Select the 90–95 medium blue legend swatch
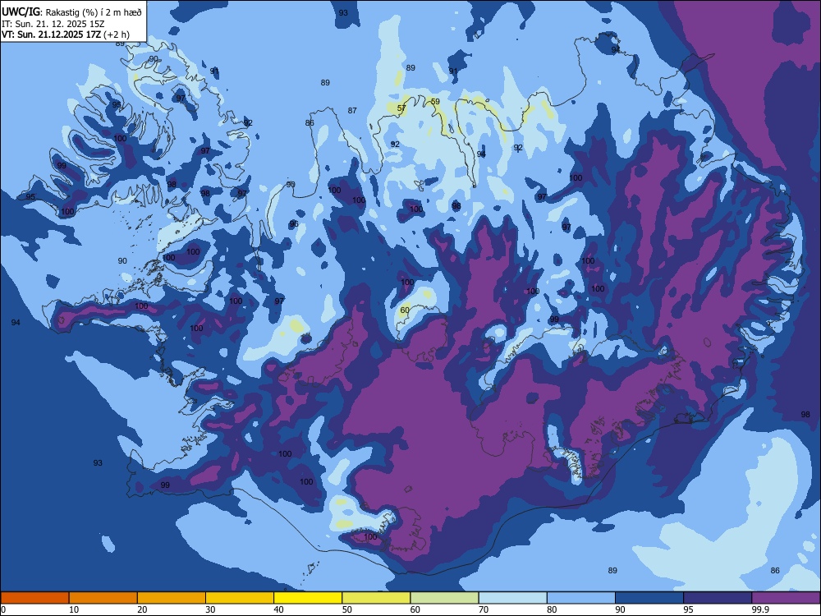Image resolution: width=821 pixels, height=616 pixels. (649, 598)
